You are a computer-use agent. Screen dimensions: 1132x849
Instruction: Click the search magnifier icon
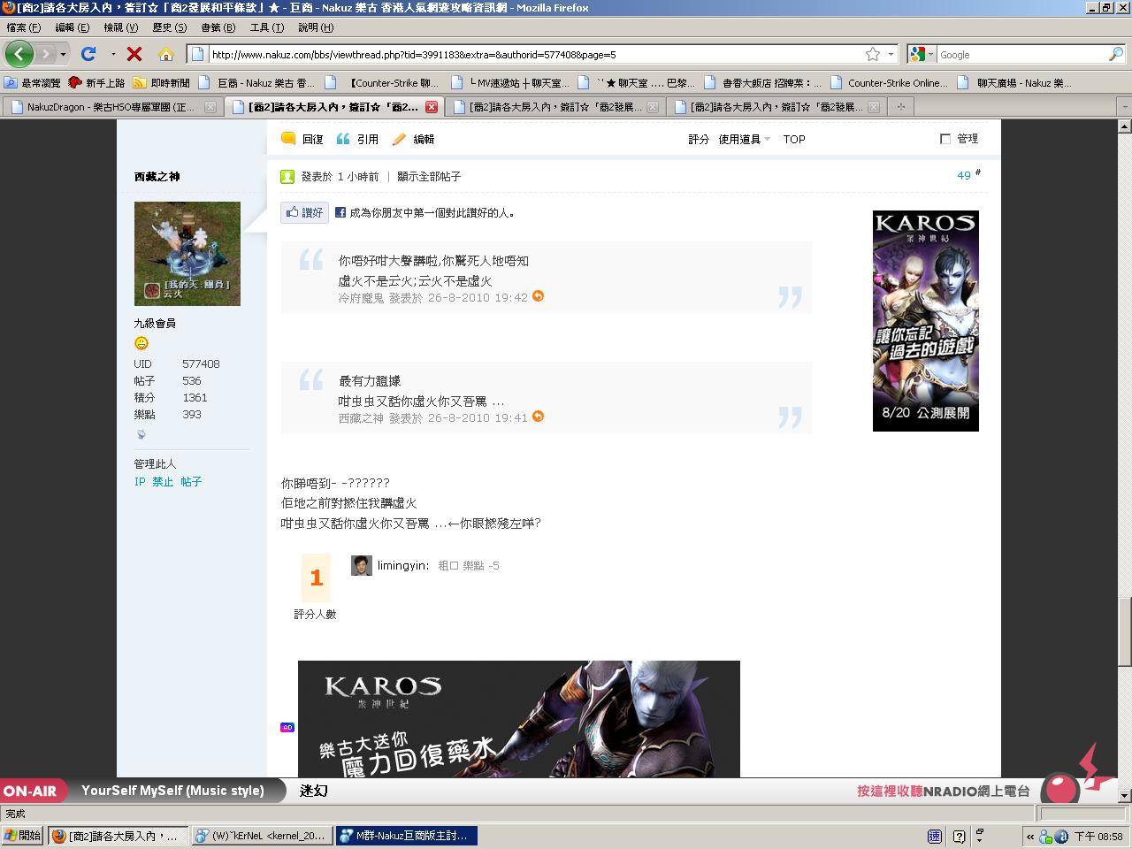pyautogui.click(x=1115, y=54)
